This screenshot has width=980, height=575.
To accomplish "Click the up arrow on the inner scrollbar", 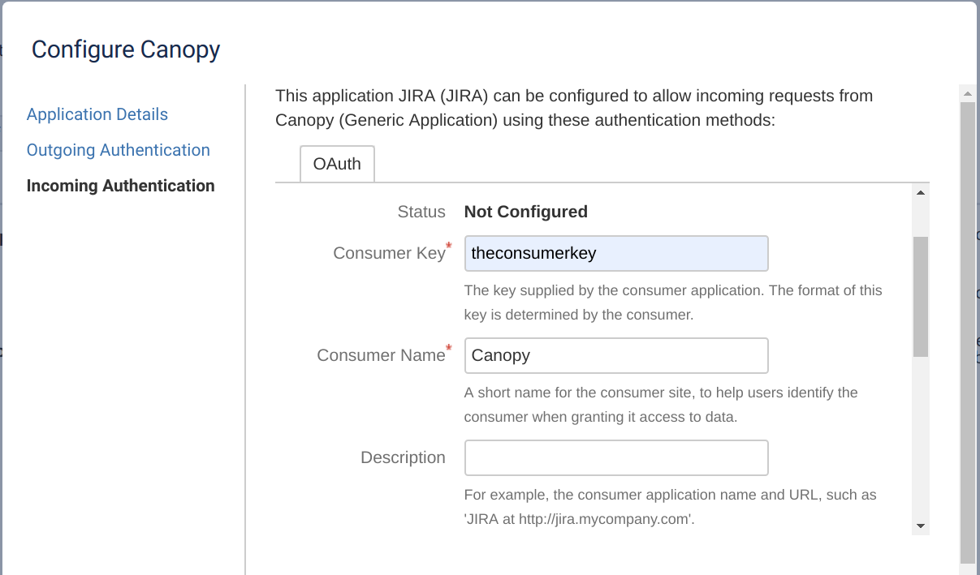I will 920,193.
